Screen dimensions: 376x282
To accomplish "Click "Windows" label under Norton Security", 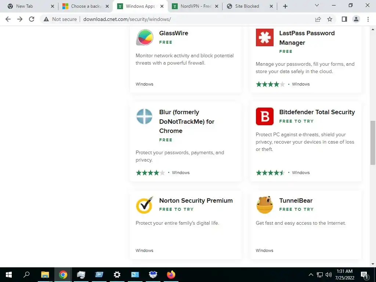I will (144, 250).
